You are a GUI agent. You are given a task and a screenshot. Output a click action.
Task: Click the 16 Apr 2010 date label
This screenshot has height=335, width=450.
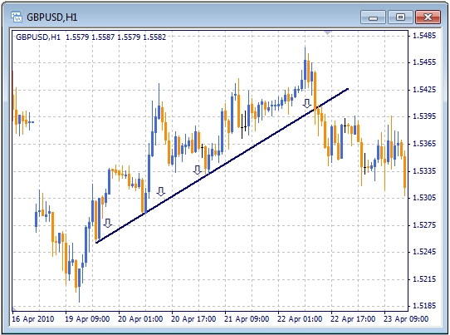coord(33,319)
